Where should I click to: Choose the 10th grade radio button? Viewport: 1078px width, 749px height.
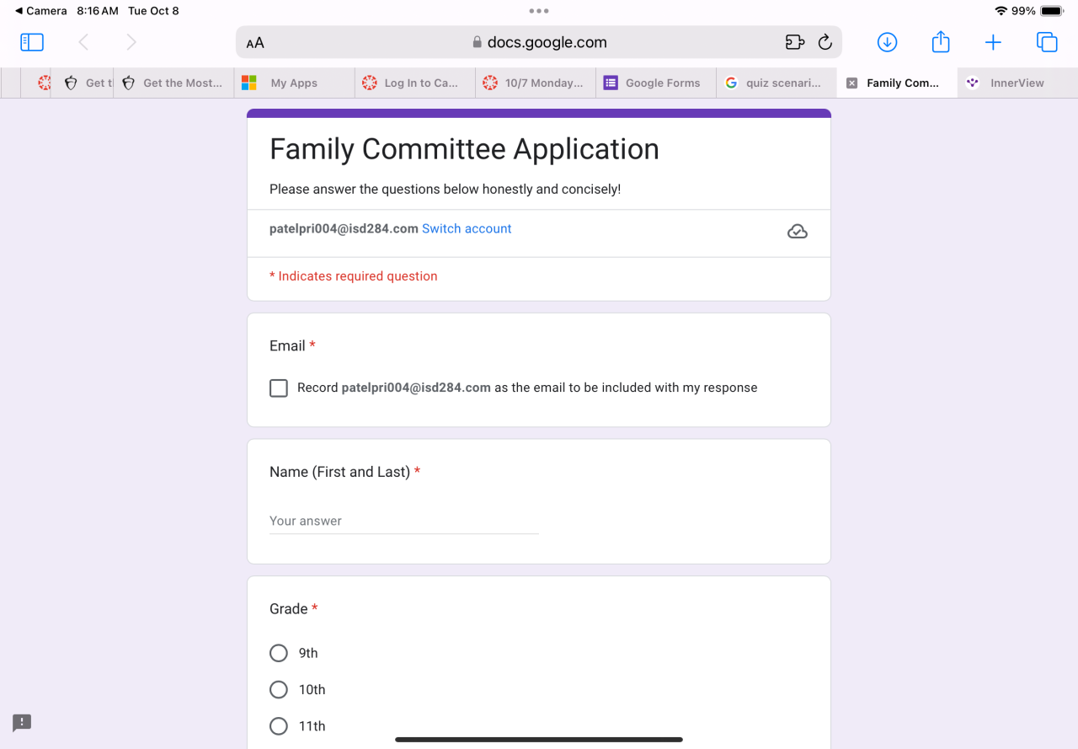[279, 689]
